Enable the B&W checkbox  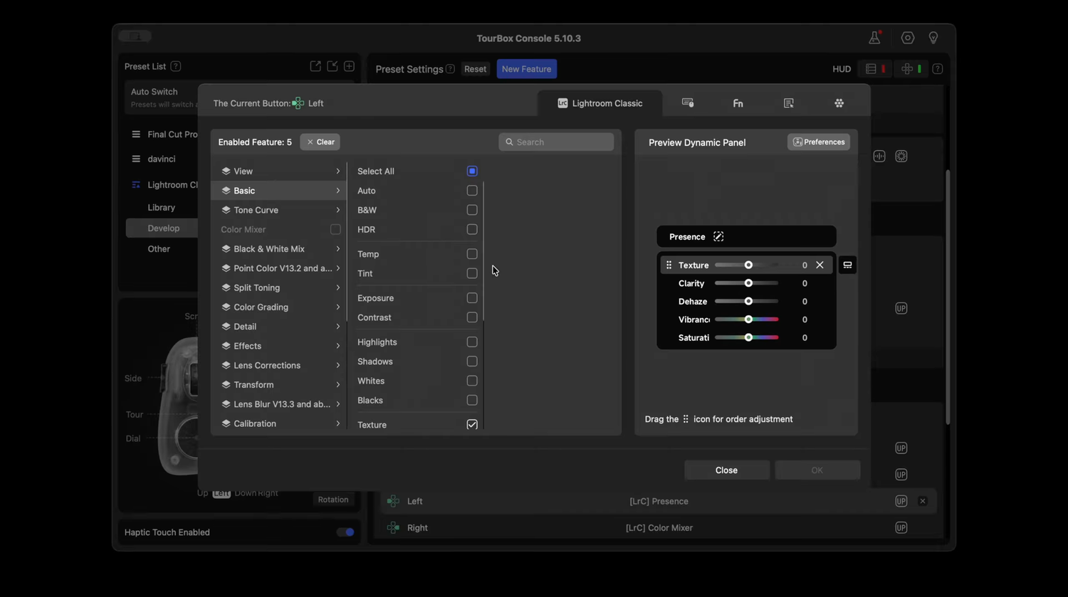472,210
